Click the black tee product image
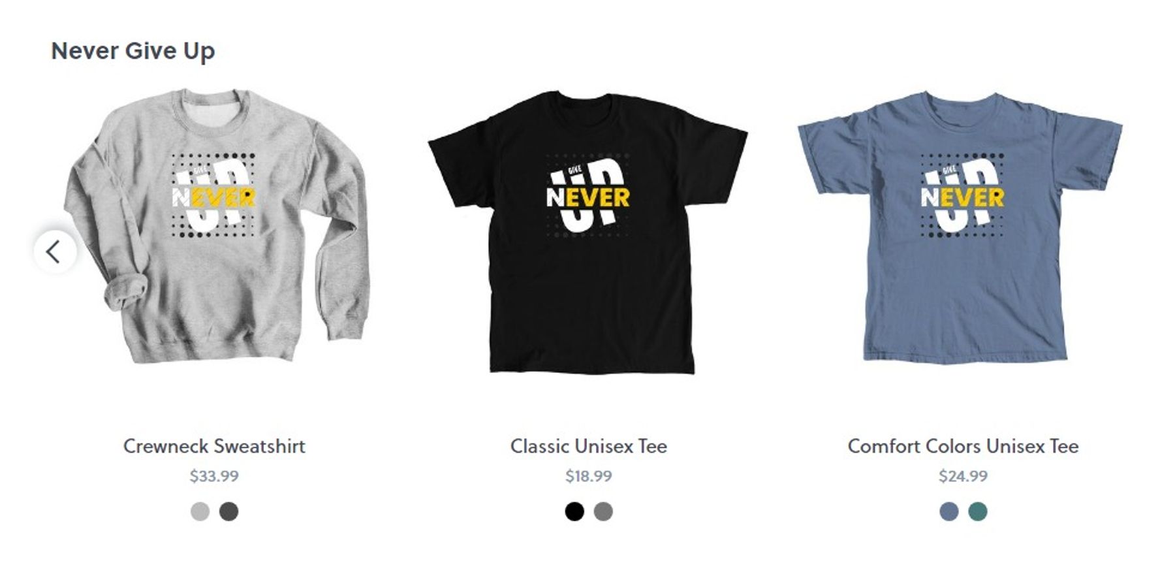The width and height of the screenshot is (1175, 563). click(588, 233)
